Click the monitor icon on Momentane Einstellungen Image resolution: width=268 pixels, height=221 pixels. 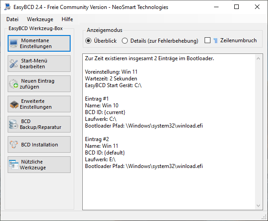[13, 44]
